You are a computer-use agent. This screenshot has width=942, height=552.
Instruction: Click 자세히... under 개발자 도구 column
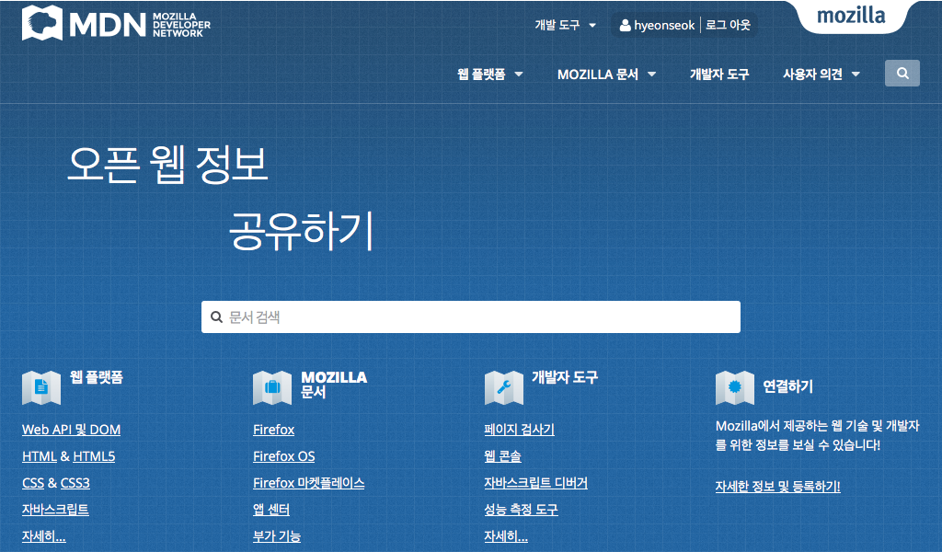click(x=506, y=535)
